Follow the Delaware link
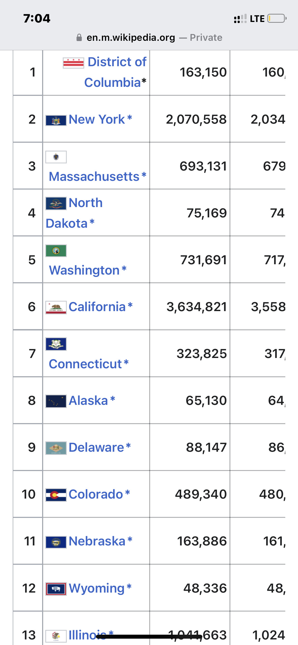 (x=96, y=447)
